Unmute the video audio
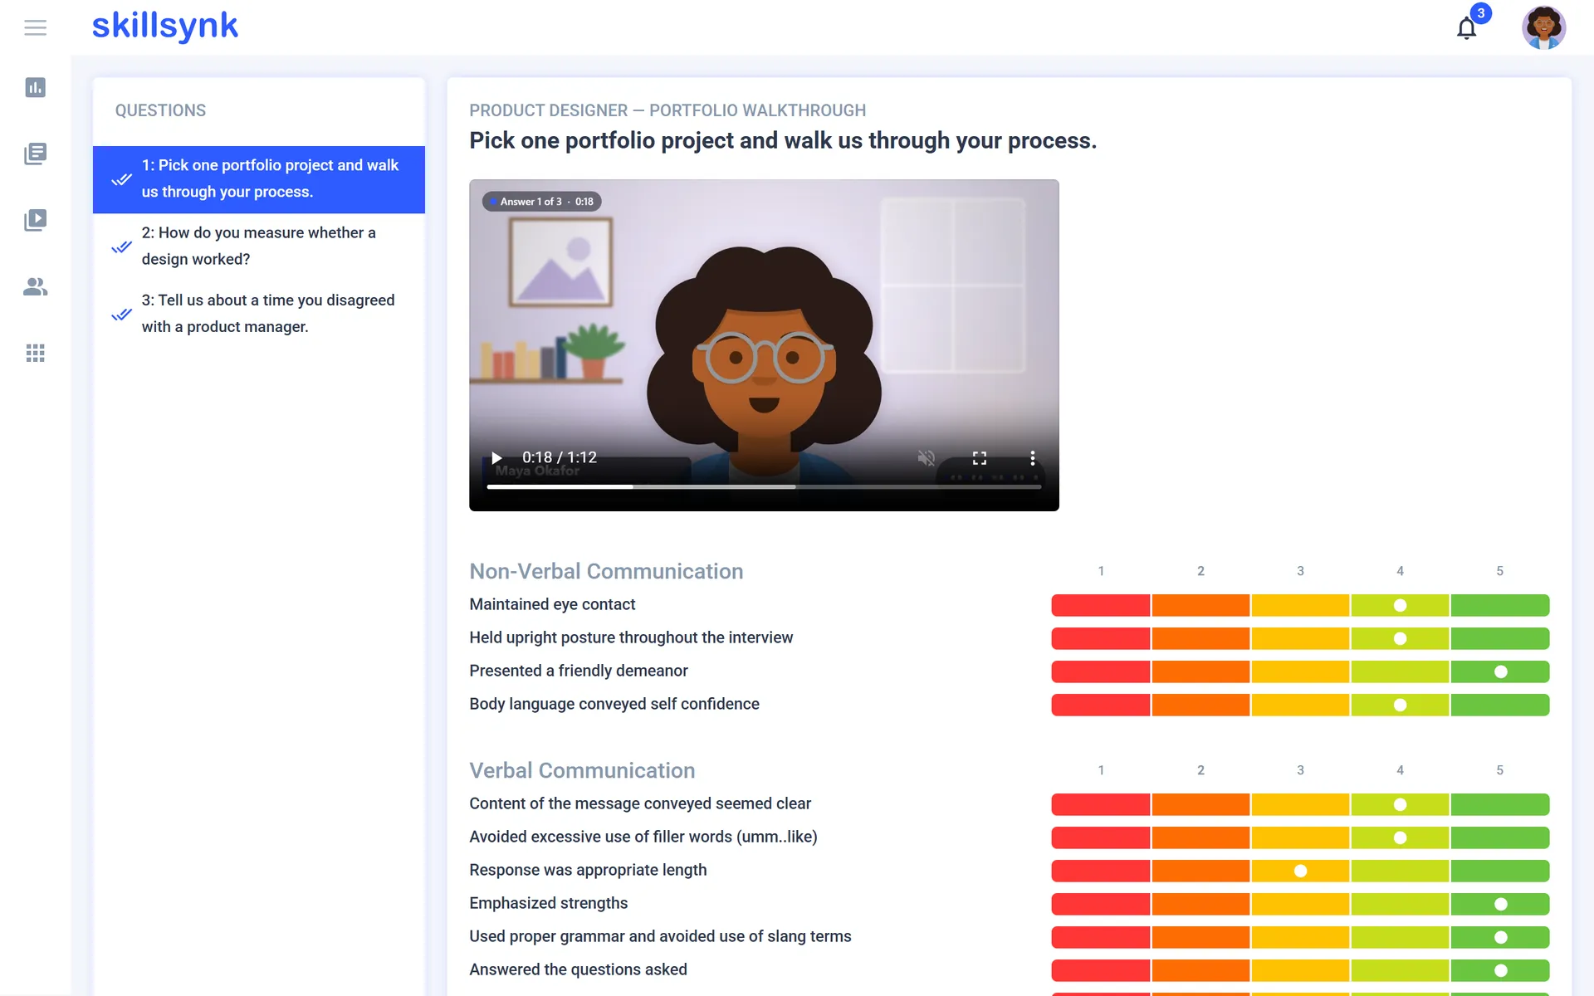This screenshot has width=1594, height=996. [x=927, y=457]
